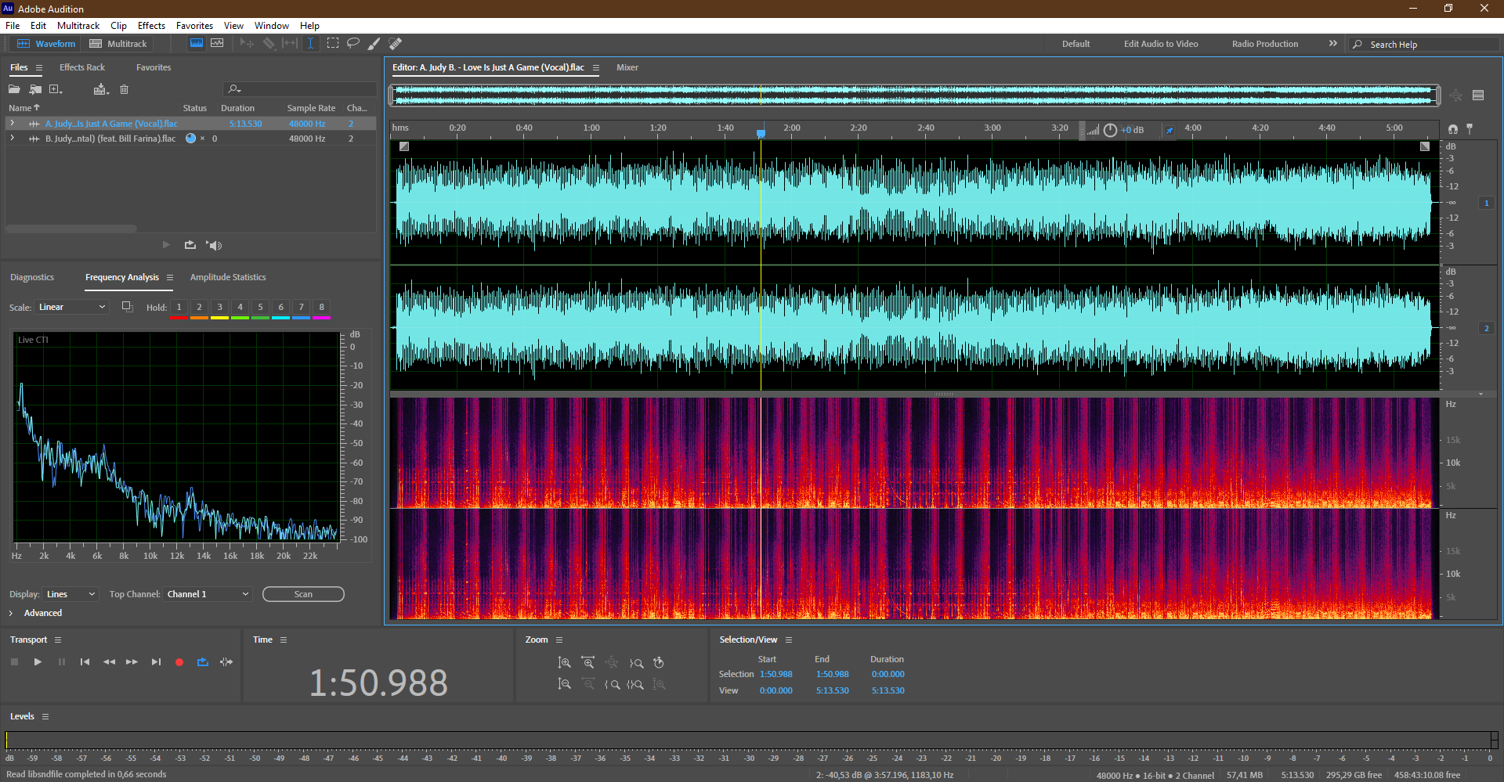
Task: Switch to Multitrack view button
Action: pyautogui.click(x=118, y=44)
